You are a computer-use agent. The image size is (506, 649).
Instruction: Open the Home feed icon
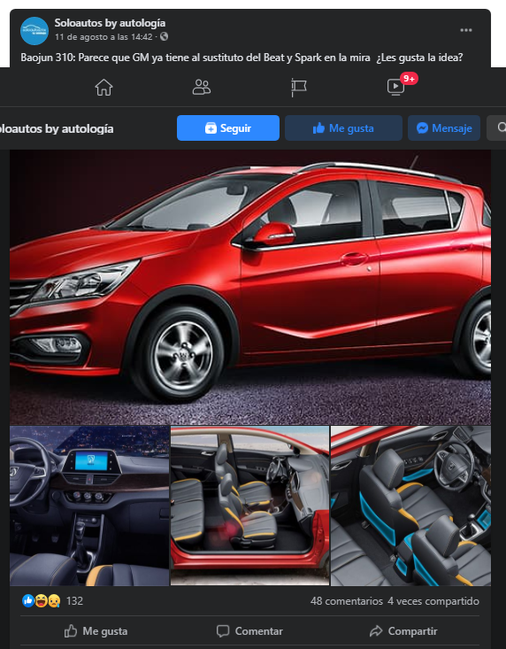(103, 88)
